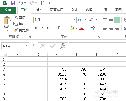Click inside the formula bar
Image resolution: width=126 pixels, height=101 pixels.
[97, 46]
